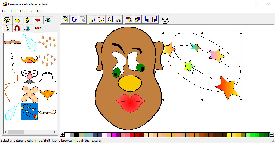Click the selection box's bottom-middle handle
Viewport: 275px width, 143px height.
pyautogui.click(x=202, y=100)
